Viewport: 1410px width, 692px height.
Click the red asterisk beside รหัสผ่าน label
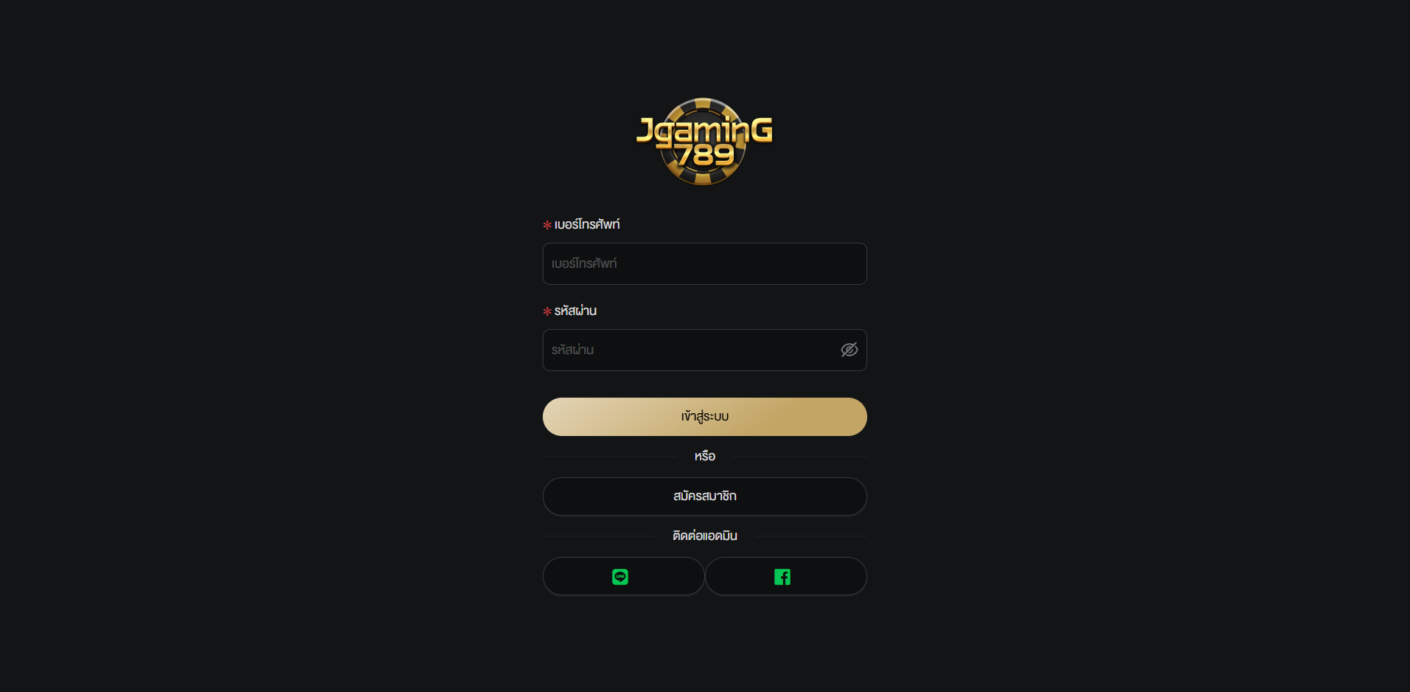coord(547,311)
